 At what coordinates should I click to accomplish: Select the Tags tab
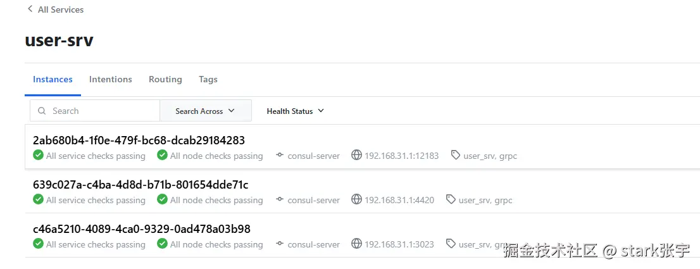click(208, 79)
